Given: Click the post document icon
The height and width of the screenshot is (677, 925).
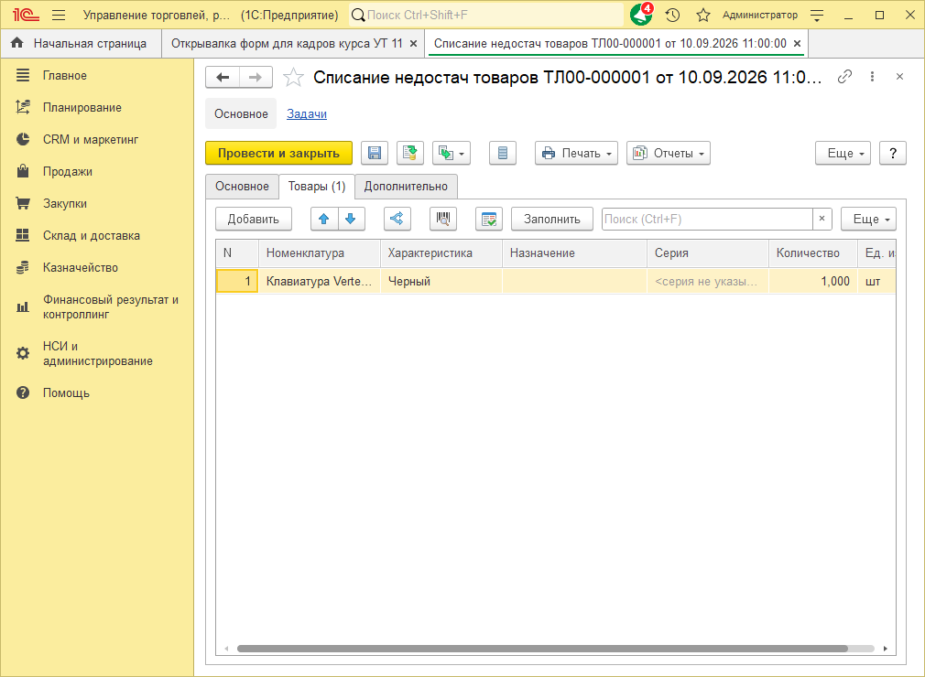Looking at the screenshot, I should [x=410, y=153].
